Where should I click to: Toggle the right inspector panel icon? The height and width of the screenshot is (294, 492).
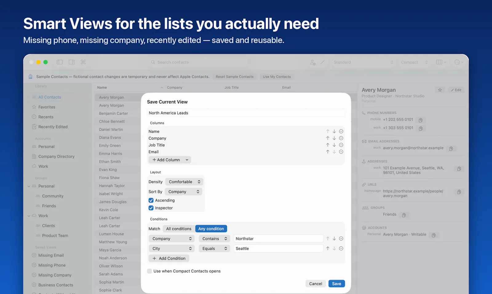click(72, 62)
